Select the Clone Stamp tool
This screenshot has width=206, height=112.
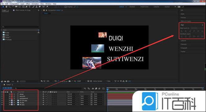[x=37, y=7]
